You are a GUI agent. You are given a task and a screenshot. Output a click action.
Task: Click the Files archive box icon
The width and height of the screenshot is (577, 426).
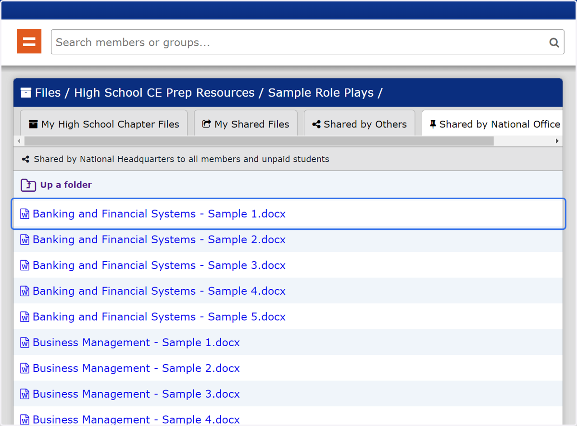point(26,93)
